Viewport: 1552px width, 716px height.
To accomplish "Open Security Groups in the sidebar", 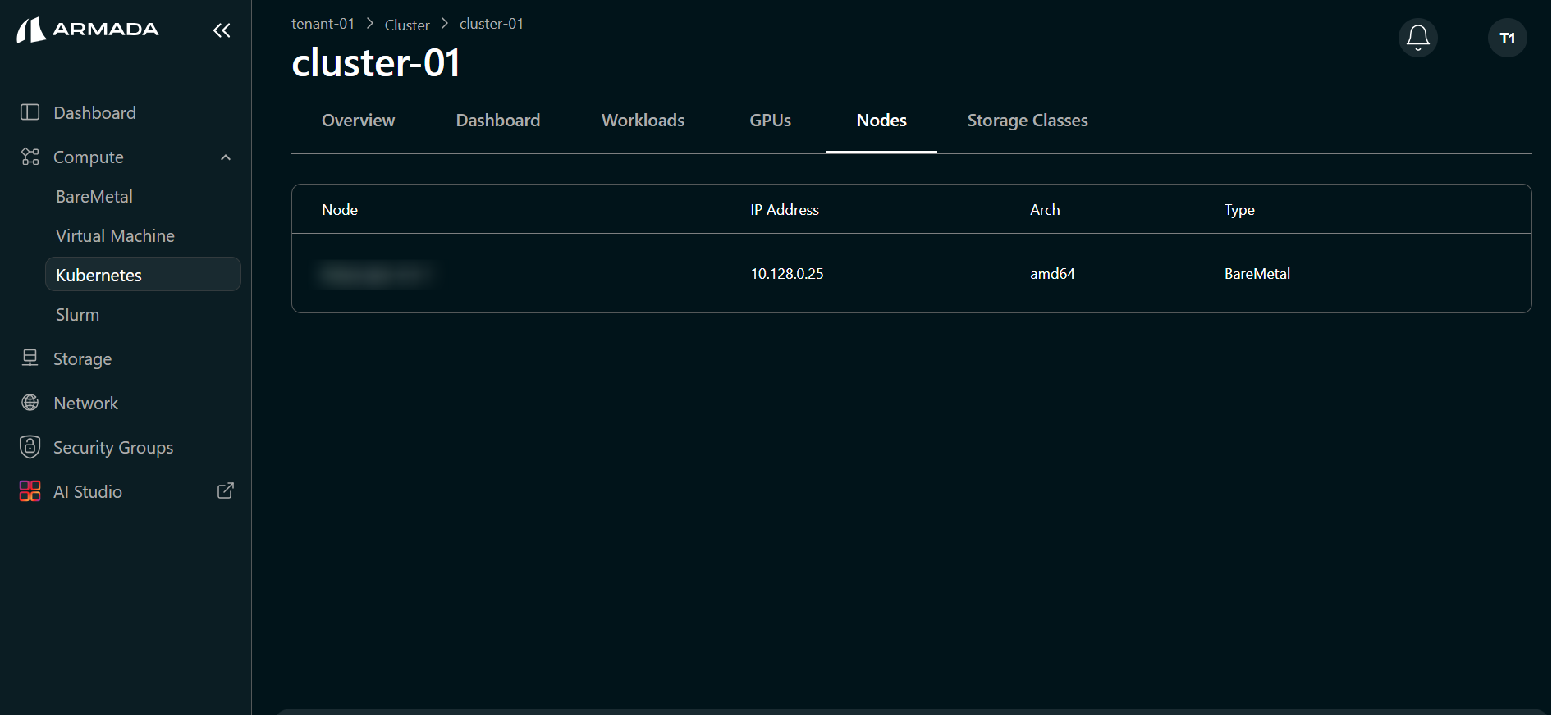I will (113, 448).
